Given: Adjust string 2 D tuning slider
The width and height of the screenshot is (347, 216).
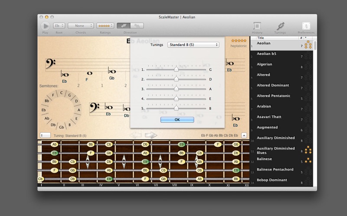Looking at the screenshot, I should point(176,79).
